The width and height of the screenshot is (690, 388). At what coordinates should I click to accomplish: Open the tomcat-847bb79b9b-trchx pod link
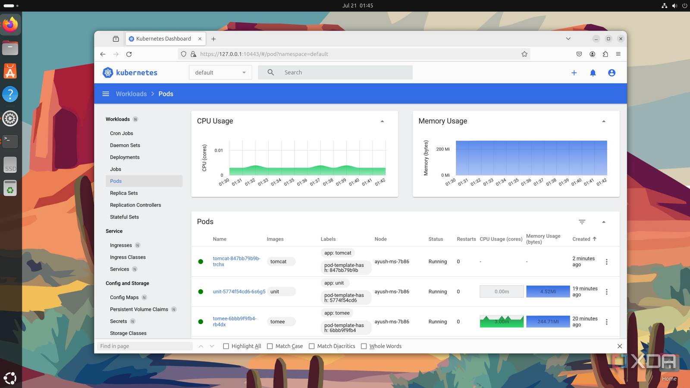point(236,261)
